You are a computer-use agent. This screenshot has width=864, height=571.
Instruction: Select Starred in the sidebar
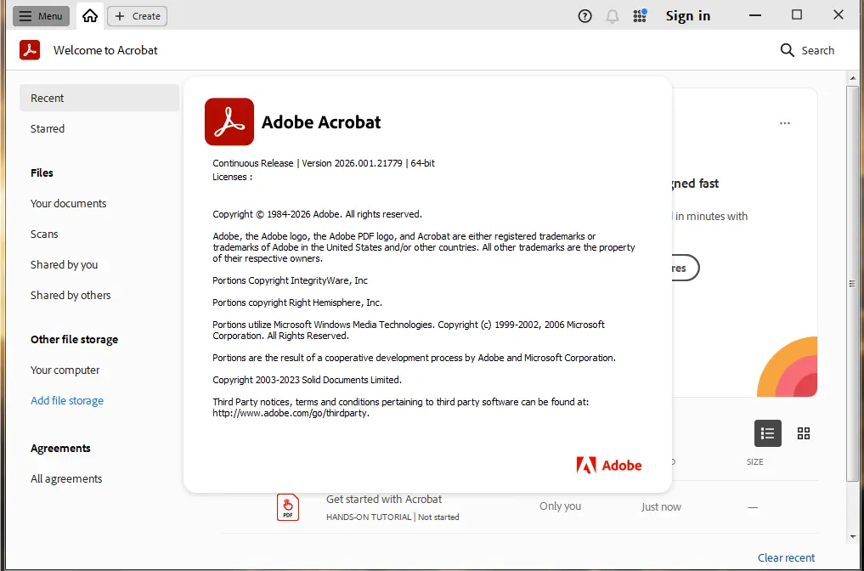[x=48, y=128]
